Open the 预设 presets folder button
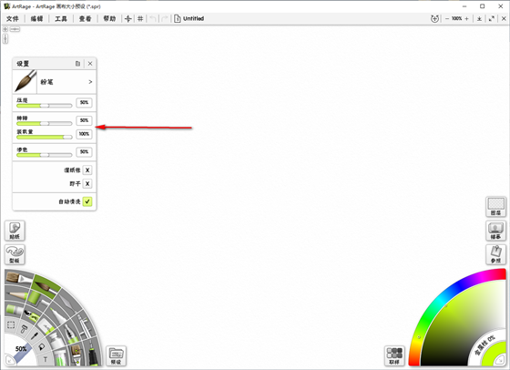The width and height of the screenshot is (510, 370). point(117,355)
